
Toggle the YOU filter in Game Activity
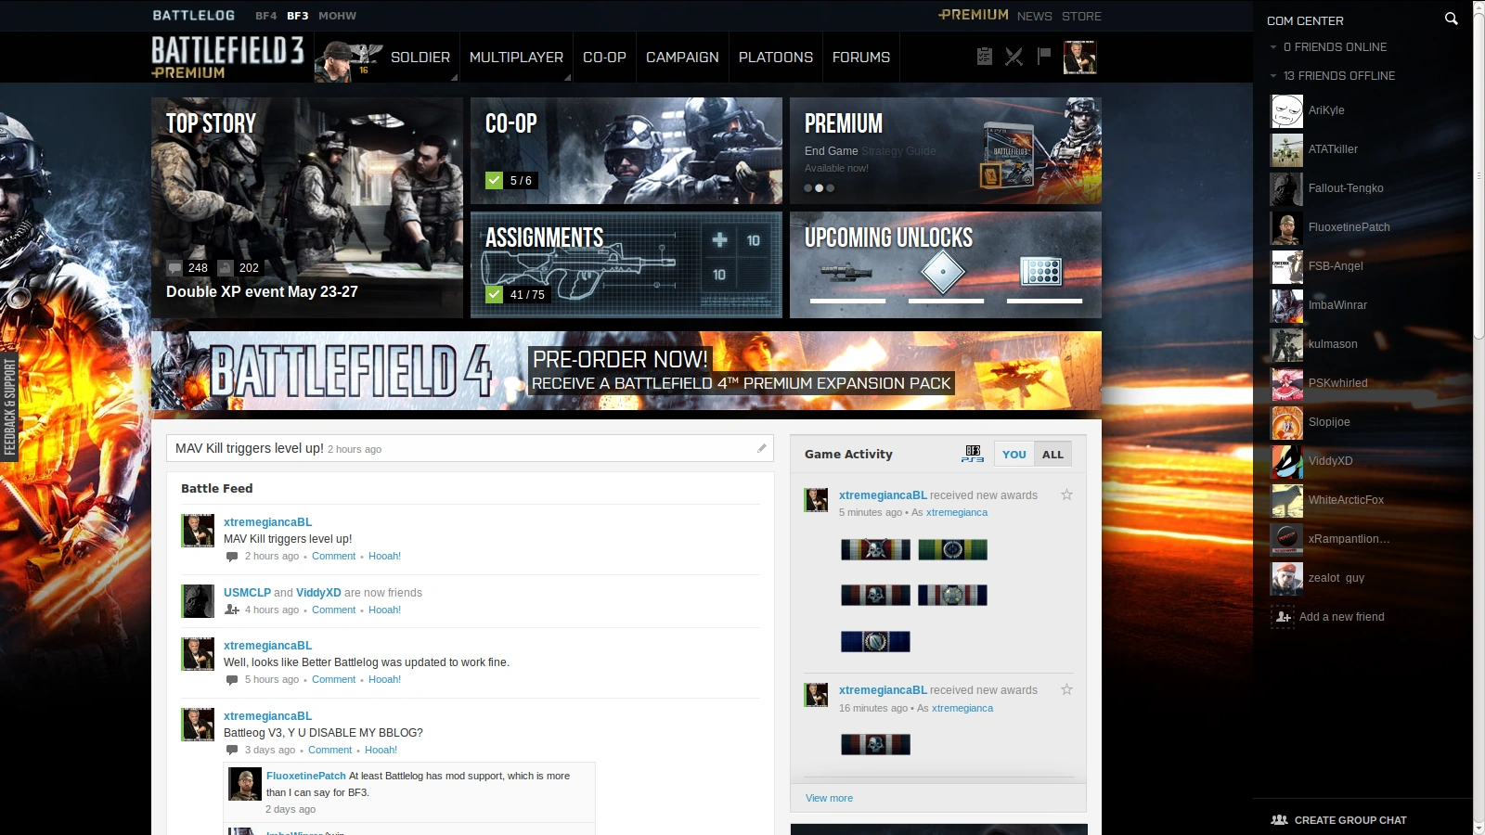[x=1014, y=455]
